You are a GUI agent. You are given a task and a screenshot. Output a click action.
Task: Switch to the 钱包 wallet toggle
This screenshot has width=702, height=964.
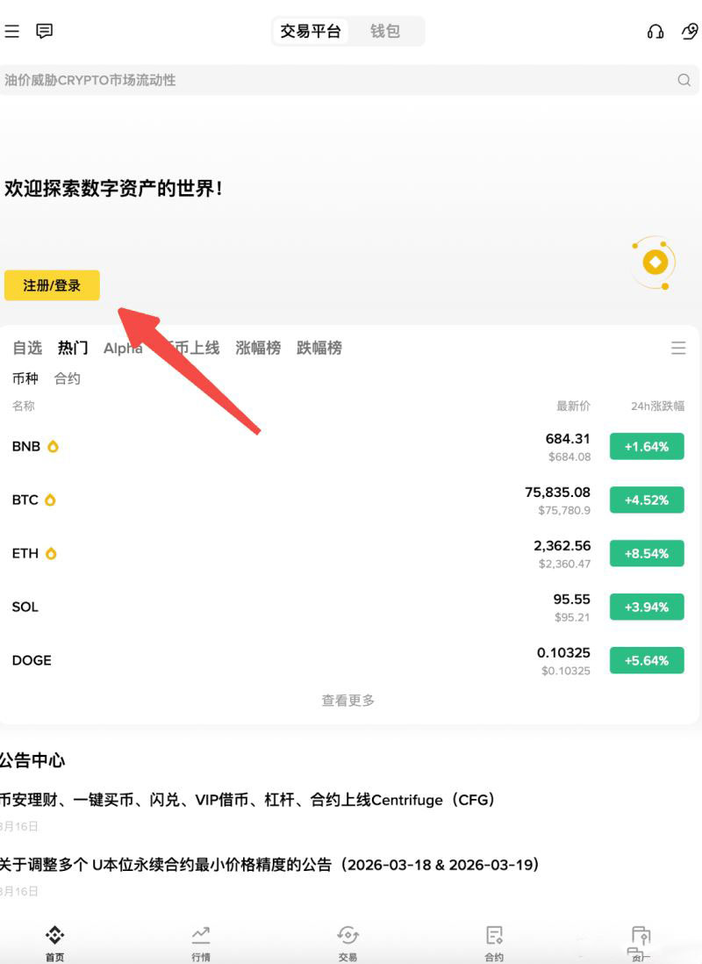pyautogui.click(x=385, y=32)
